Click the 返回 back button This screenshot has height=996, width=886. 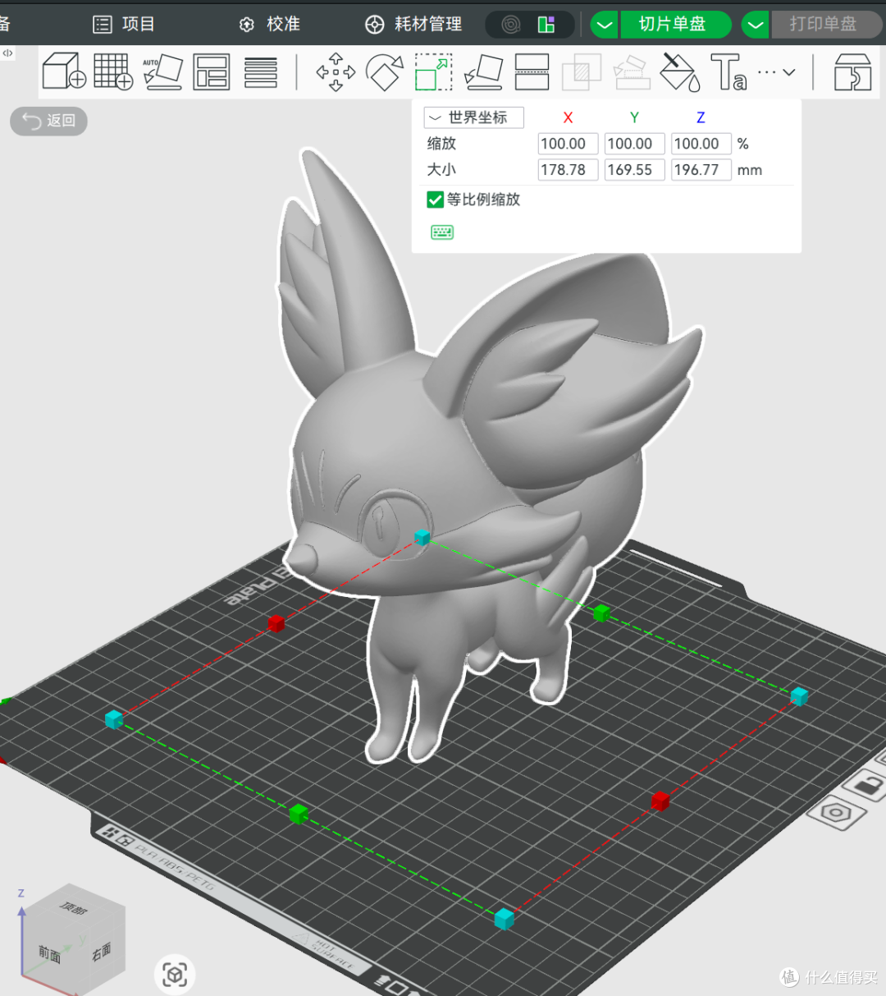pos(48,121)
